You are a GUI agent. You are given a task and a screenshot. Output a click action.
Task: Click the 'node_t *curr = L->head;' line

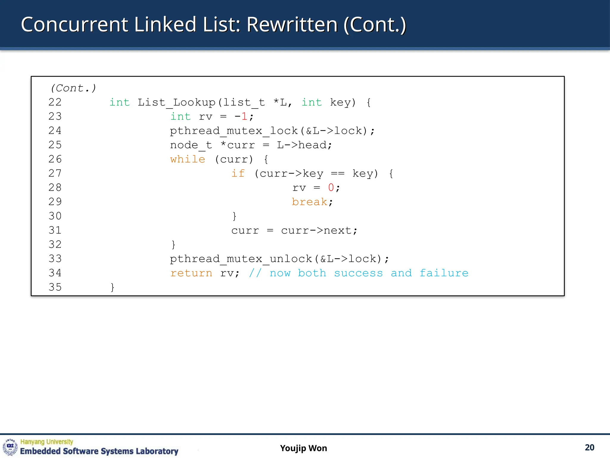tap(251, 145)
